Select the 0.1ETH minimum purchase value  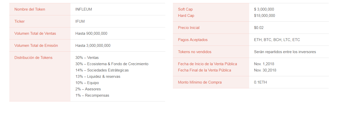[x=260, y=82]
